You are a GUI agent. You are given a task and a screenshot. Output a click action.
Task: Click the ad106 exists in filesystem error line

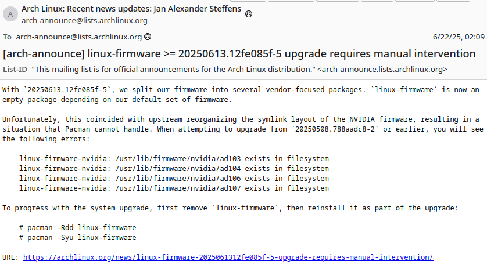(x=174, y=179)
